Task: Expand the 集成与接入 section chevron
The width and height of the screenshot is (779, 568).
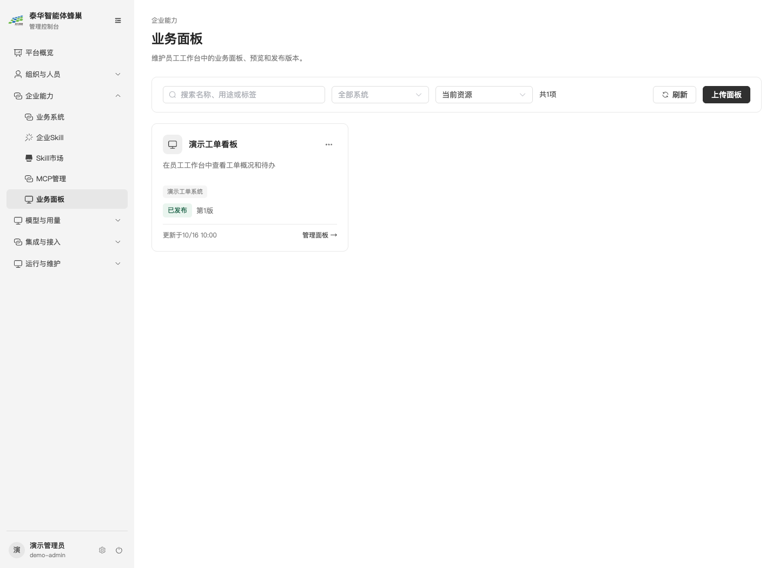Action: (118, 242)
